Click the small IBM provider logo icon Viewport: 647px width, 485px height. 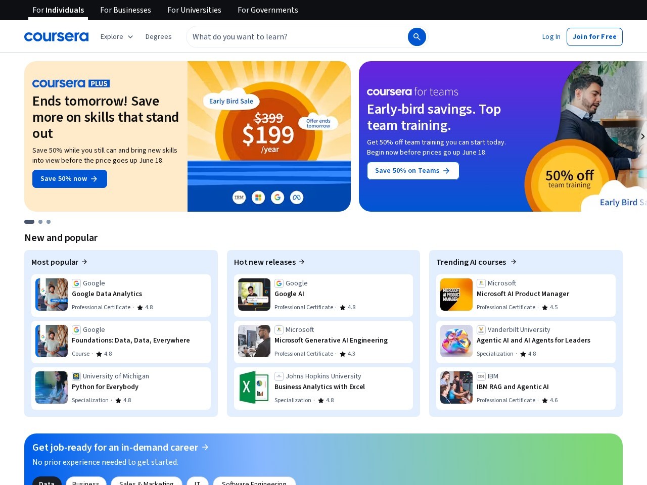[481, 376]
